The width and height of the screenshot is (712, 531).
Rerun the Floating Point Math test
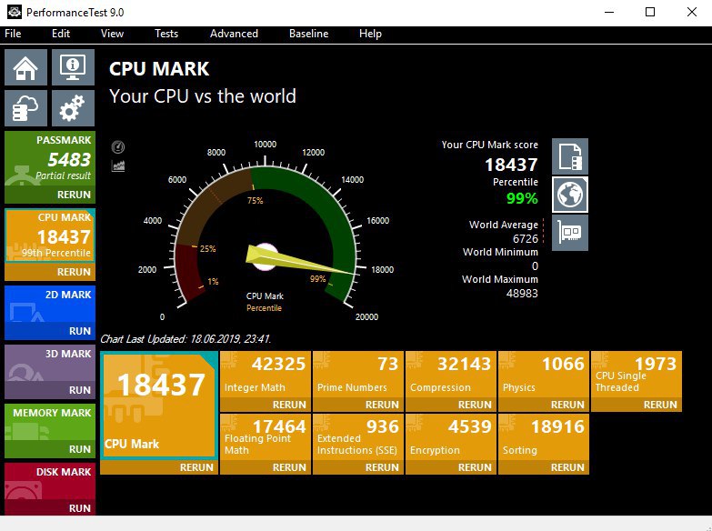[x=266, y=467]
